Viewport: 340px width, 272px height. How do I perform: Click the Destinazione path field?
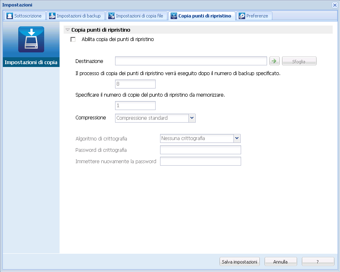(x=191, y=61)
